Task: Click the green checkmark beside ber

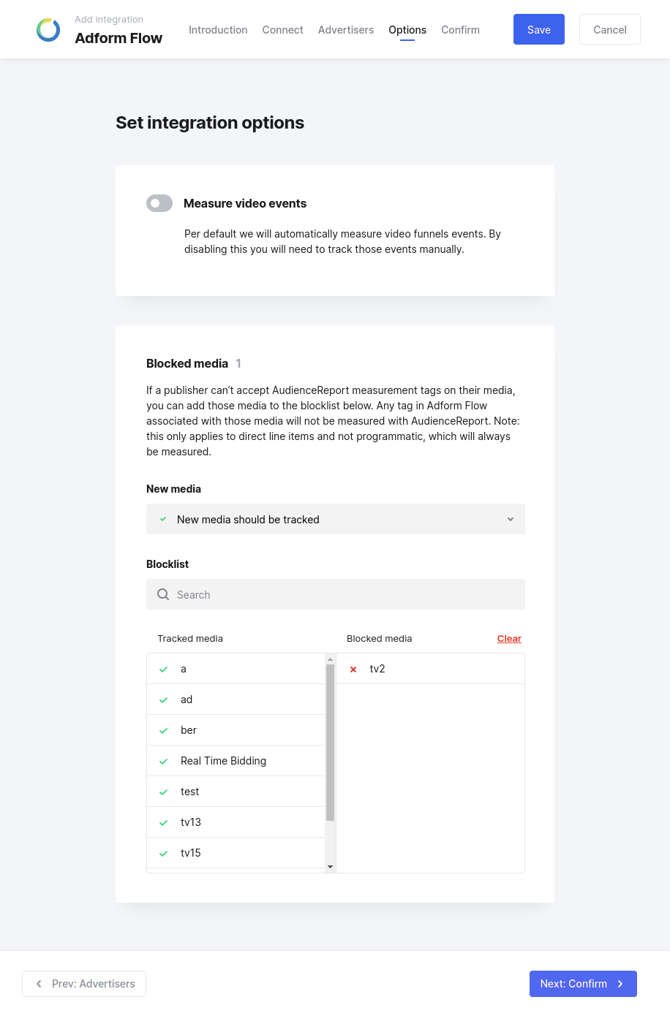Action: click(x=163, y=731)
